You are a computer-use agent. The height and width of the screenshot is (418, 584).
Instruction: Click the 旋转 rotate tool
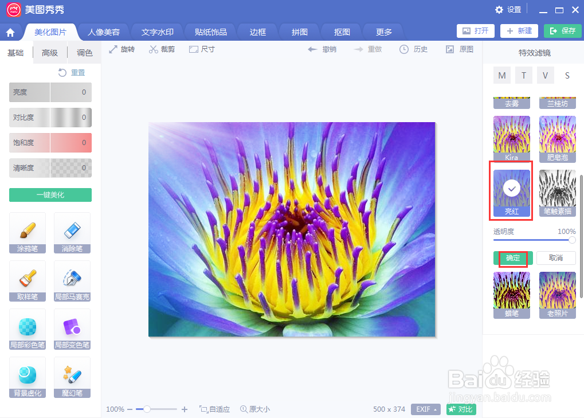tap(121, 49)
